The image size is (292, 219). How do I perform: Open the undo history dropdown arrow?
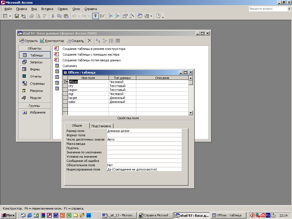tap(79, 16)
